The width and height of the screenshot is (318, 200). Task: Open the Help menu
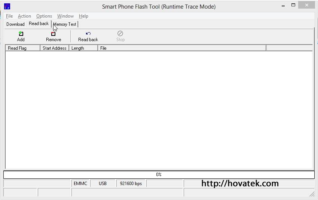(83, 16)
